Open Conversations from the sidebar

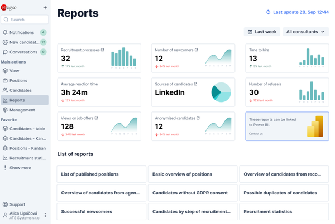[x=23, y=52]
